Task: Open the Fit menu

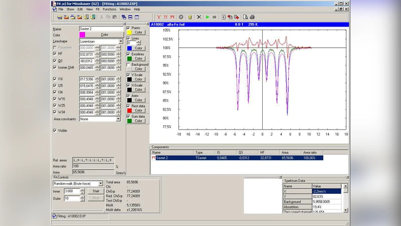Action: (x=98, y=9)
